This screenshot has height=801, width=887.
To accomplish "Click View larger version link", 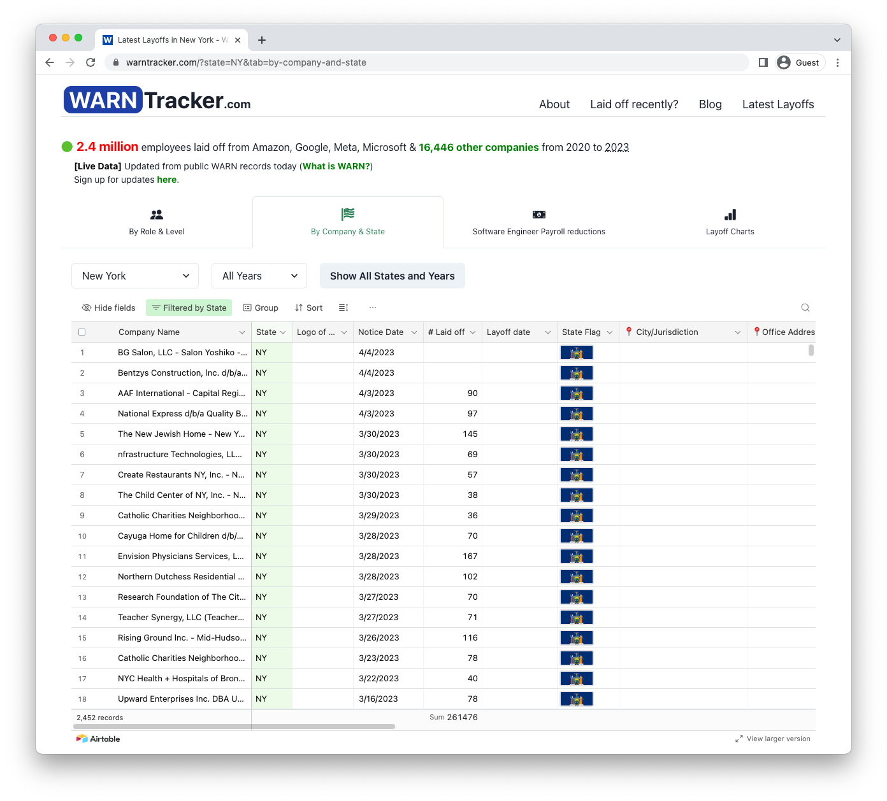I will [x=773, y=739].
